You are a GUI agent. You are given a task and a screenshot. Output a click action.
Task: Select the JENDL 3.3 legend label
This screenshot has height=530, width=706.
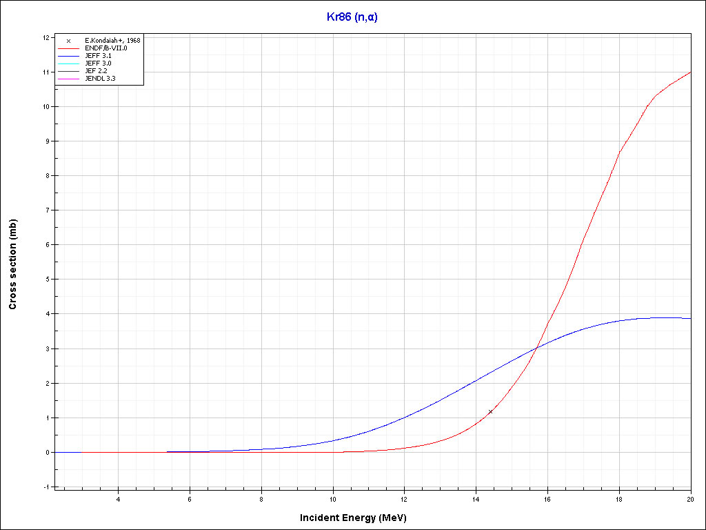pyautogui.click(x=100, y=79)
